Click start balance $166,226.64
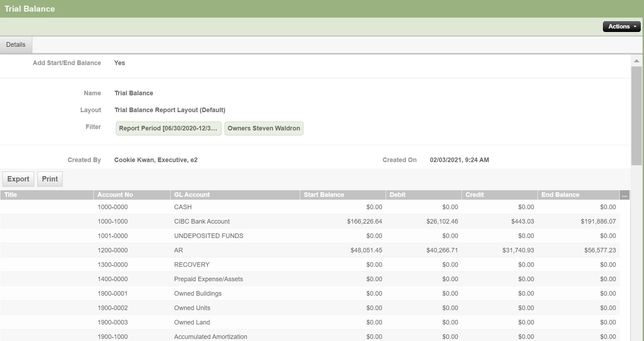 click(365, 221)
